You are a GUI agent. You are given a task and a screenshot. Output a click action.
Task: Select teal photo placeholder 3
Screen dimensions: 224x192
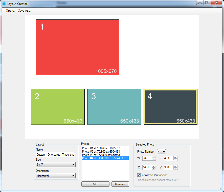114,107
